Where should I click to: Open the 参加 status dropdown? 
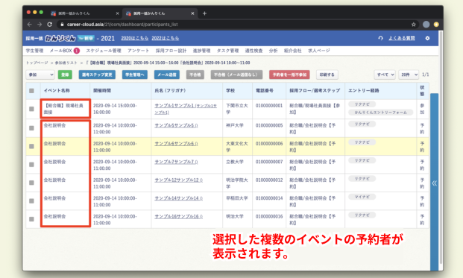40,75
